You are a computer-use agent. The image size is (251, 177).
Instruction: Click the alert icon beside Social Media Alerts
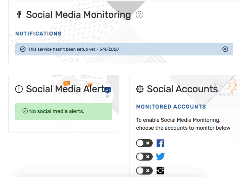[19, 89]
